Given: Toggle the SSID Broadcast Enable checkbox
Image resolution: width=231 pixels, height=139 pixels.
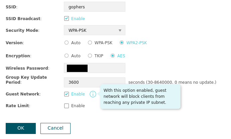Looking at the screenshot, I should [67, 19].
